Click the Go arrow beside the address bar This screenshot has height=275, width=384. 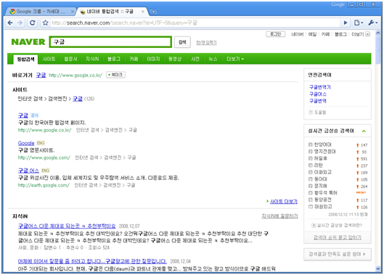pos(346,22)
